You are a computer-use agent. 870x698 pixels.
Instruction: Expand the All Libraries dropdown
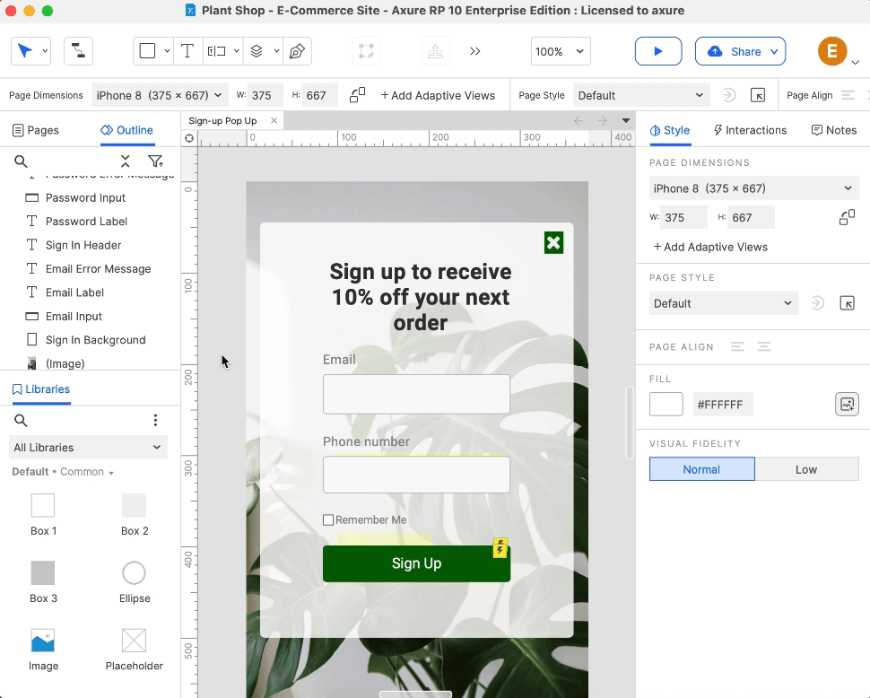pyautogui.click(x=87, y=448)
